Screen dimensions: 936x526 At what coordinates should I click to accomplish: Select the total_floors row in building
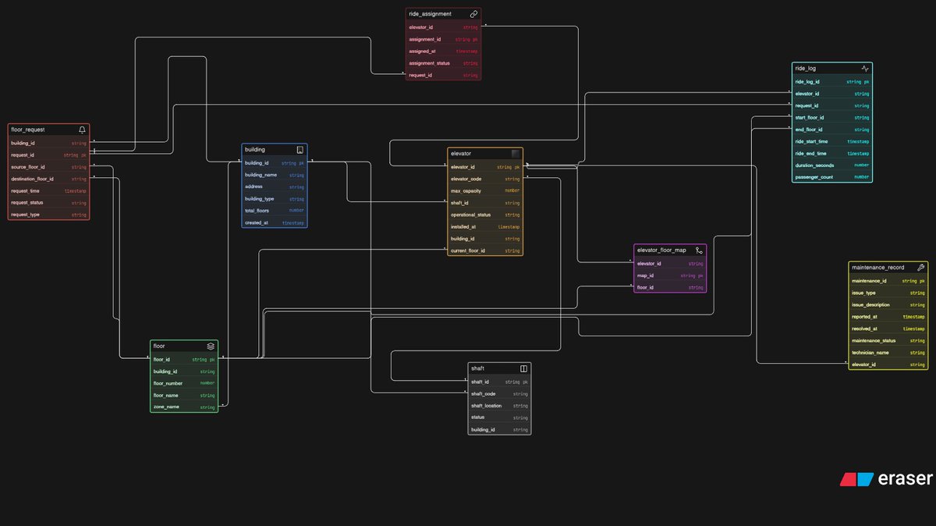pos(273,211)
